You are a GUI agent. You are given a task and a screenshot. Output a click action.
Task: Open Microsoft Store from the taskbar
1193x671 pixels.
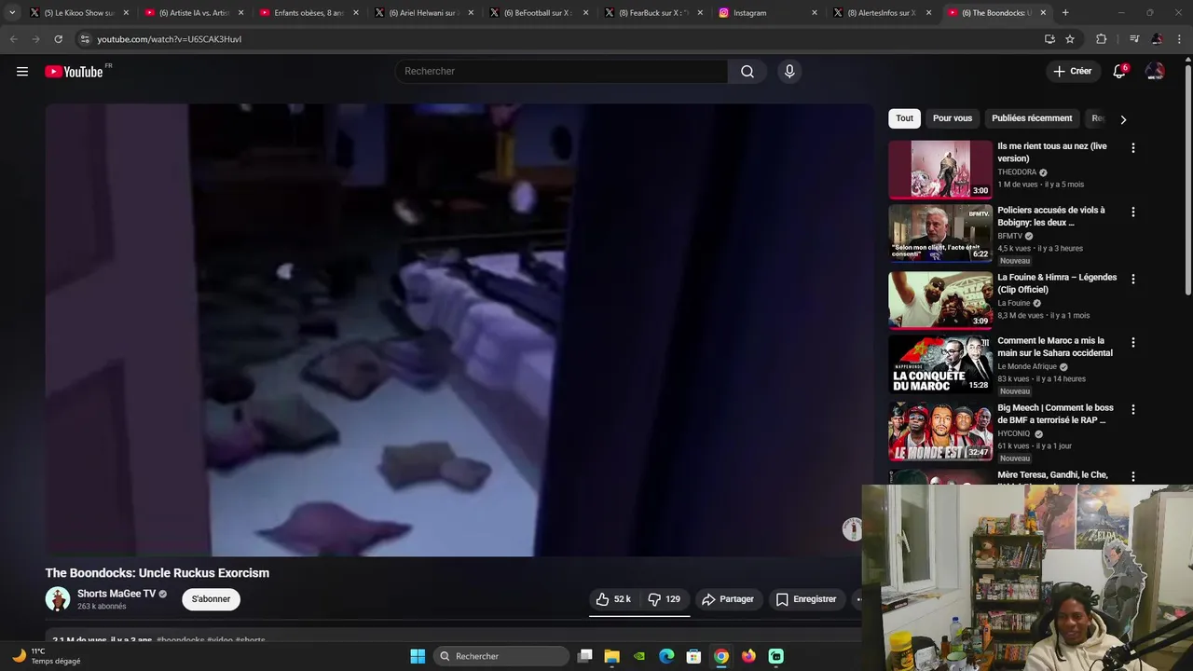pos(693,656)
